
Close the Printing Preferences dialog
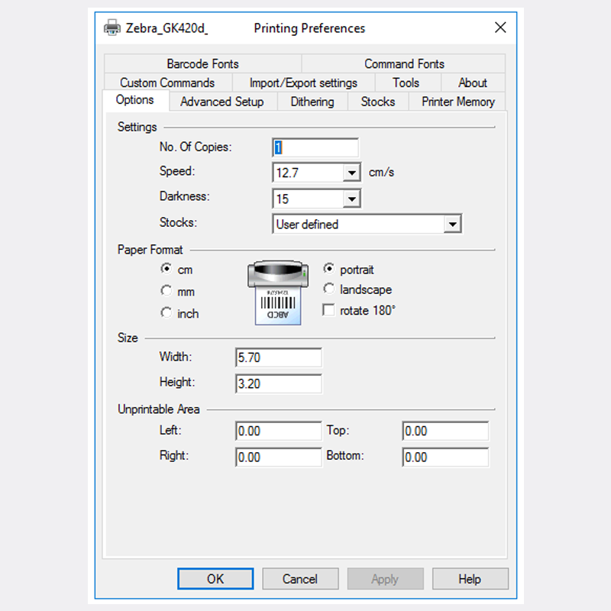(500, 28)
